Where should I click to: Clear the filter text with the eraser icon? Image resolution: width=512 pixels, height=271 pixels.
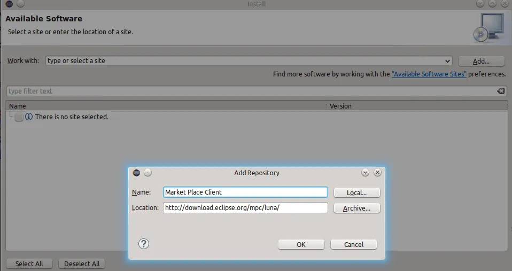500,91
